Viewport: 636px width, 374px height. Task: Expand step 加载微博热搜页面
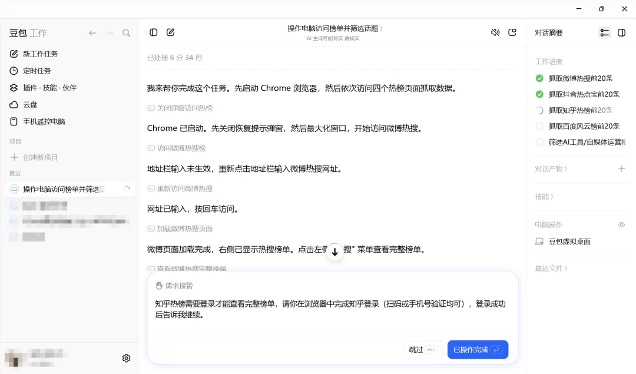(180, 229)
